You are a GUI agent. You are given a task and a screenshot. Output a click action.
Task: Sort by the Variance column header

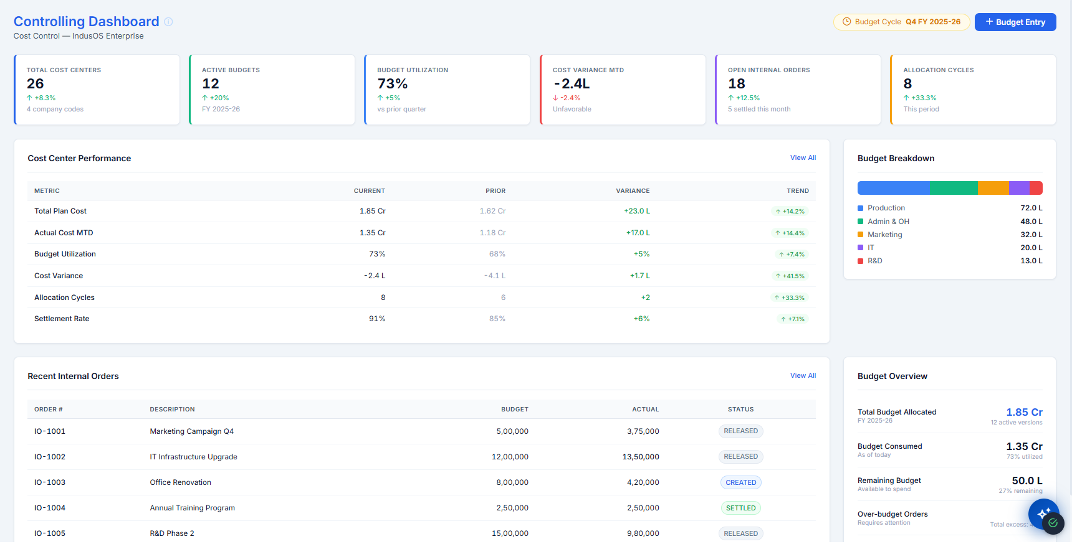(x=633, y=191)
